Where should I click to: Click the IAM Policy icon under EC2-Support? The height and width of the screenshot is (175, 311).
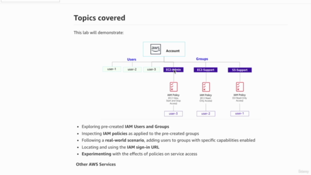tap(206, 87)
